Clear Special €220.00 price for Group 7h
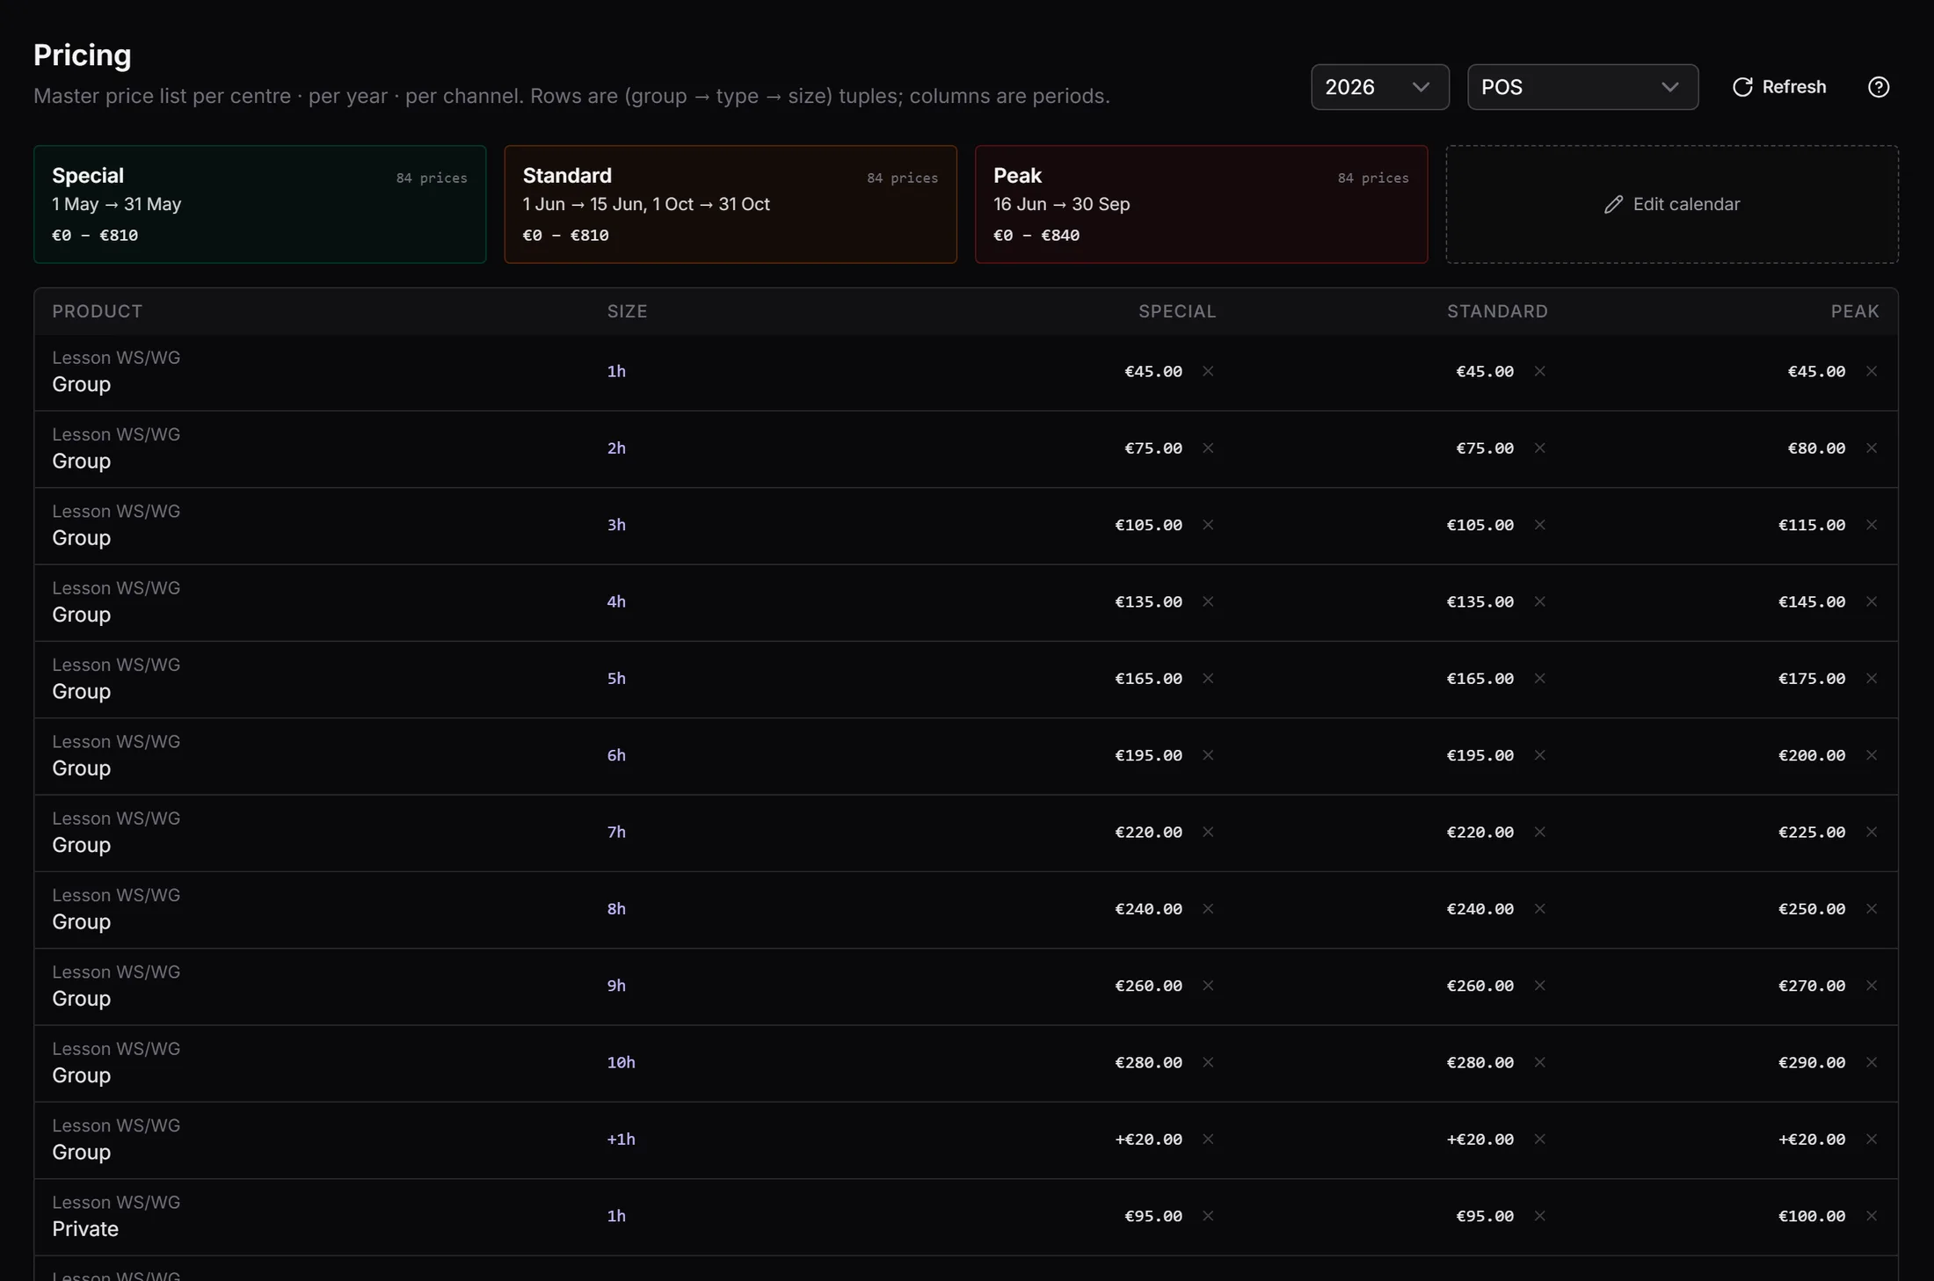This screenshot has height=1281, width=1934. click(x=1208, y=832)
